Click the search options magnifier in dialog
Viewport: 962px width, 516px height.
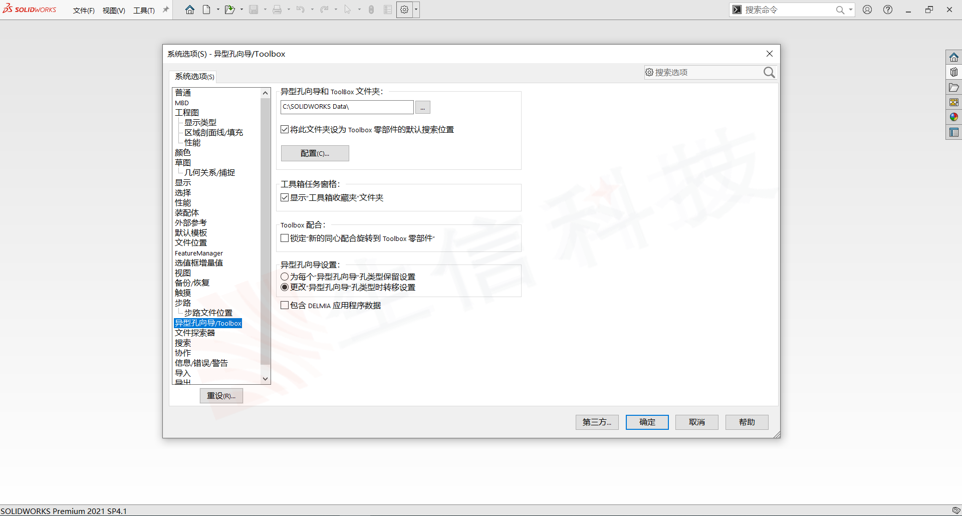769,73
